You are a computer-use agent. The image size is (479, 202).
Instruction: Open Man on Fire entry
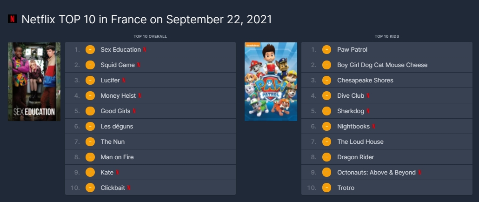(117, 157)
